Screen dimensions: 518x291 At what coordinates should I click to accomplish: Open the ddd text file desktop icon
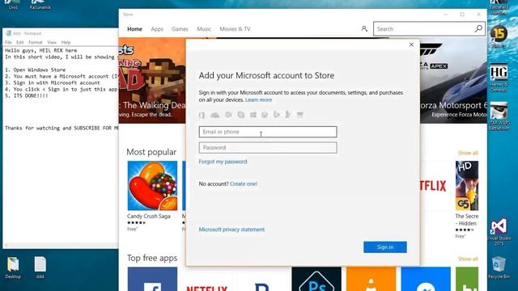(x=40, y=268)
